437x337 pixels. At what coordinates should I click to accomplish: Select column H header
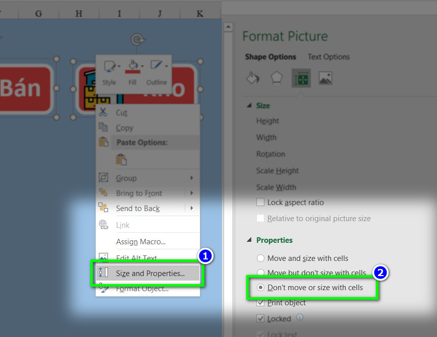pos(79,14)
